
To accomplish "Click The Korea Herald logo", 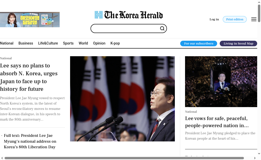I will 129,15.
